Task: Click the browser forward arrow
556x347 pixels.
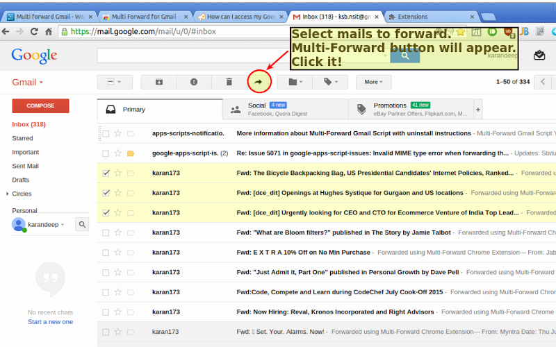Action: coord(20,31)
